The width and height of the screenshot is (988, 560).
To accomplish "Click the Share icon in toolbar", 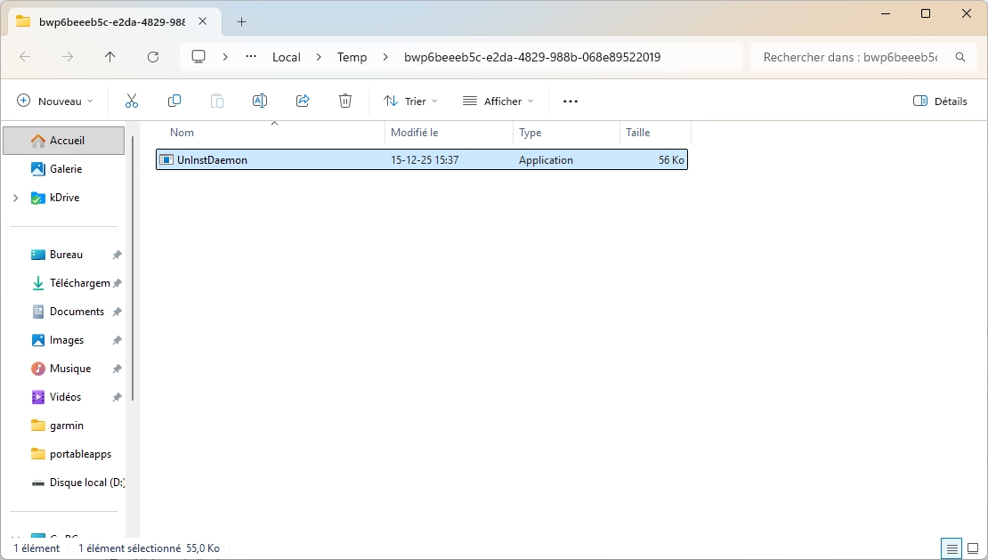I will click(x=303, y=101).
